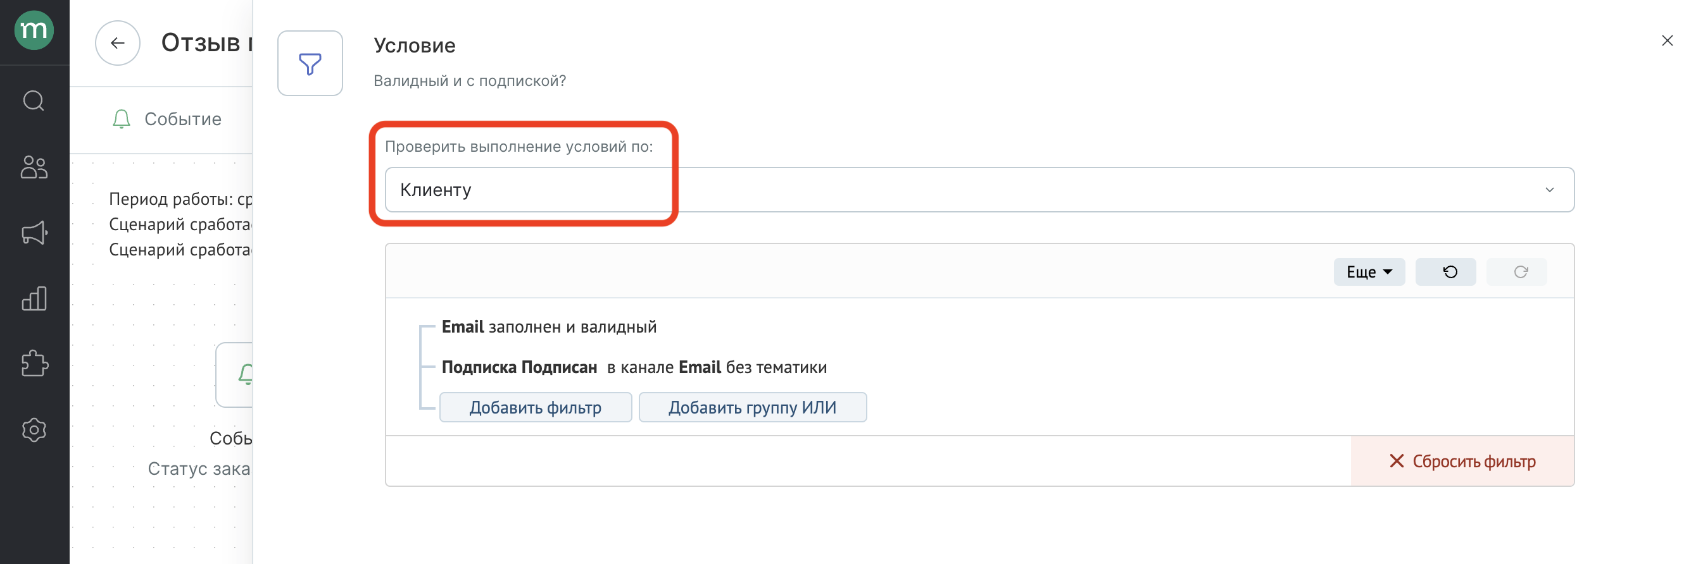The width and height of the screenshot is (1703, 564).
Task: Go back using the arrow button
Action: 118,43
